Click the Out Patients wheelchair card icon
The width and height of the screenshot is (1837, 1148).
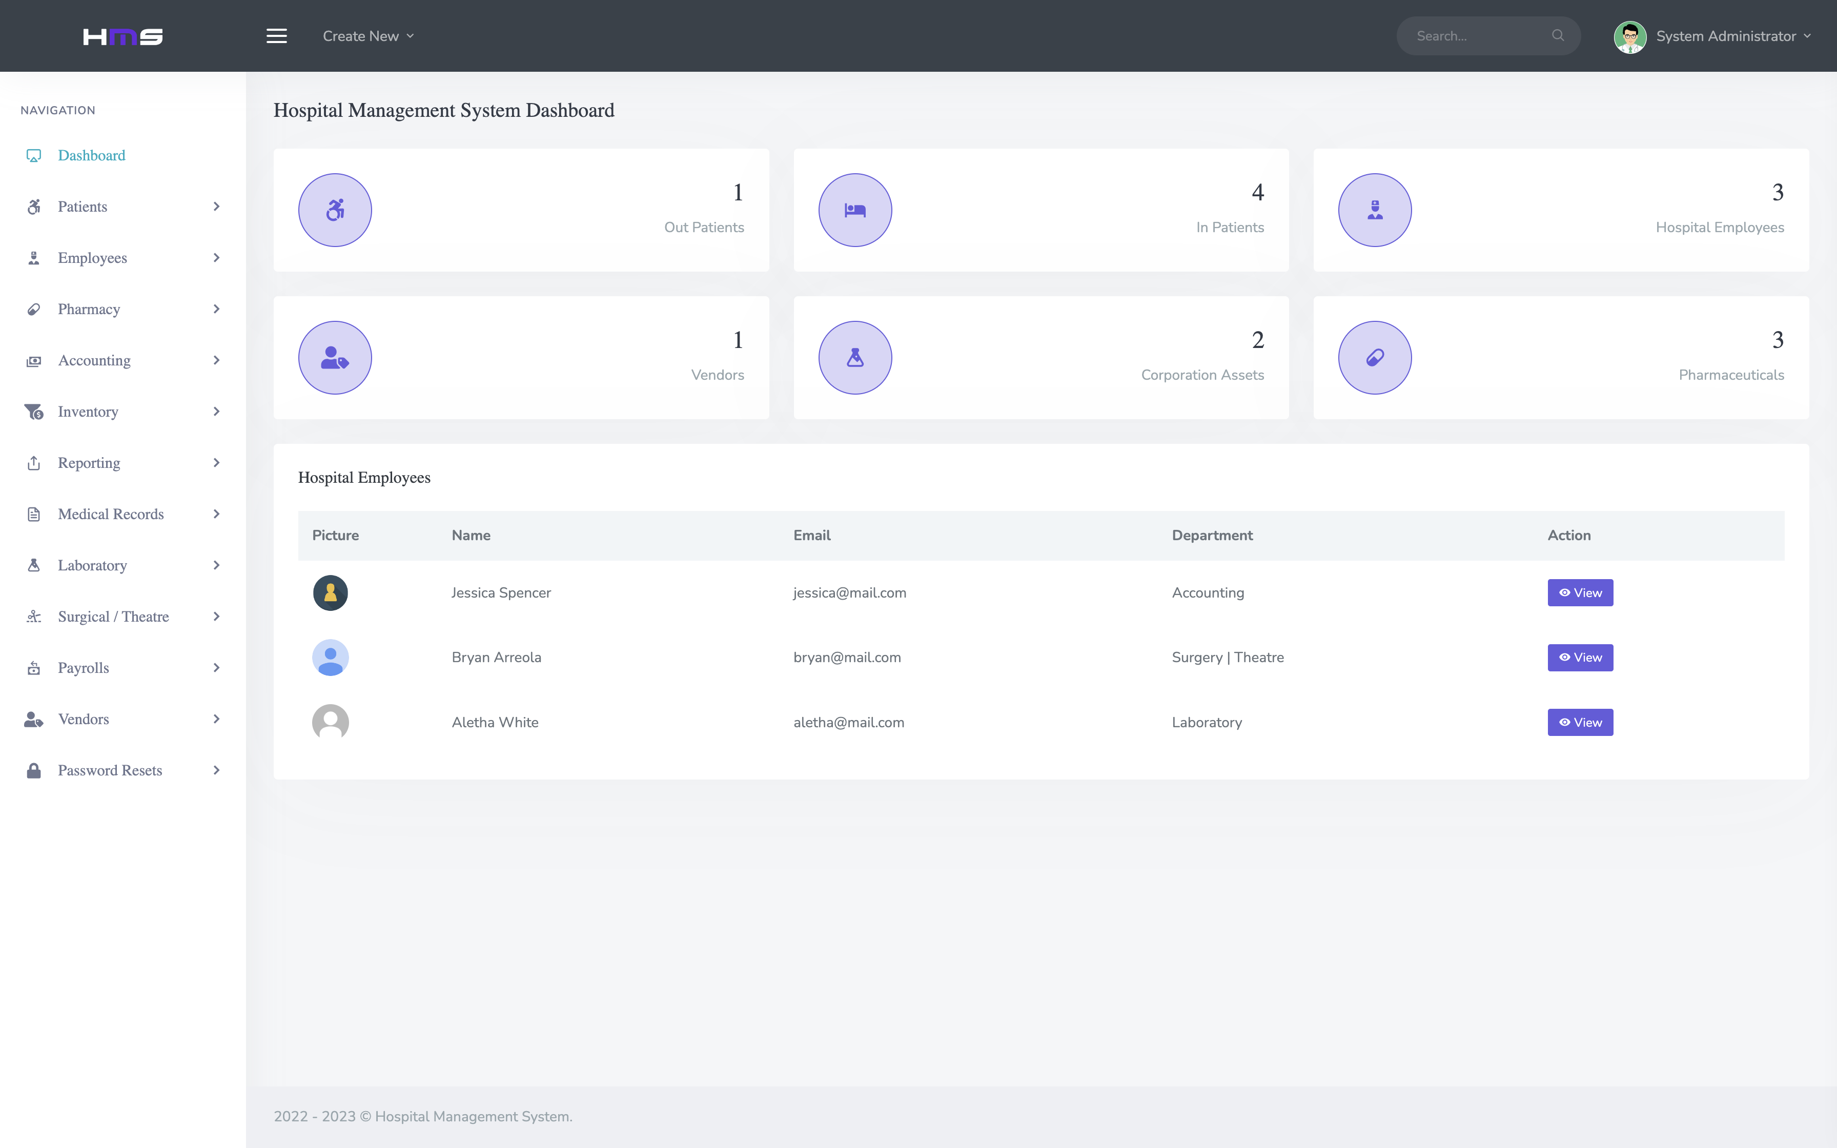[335, 210]
